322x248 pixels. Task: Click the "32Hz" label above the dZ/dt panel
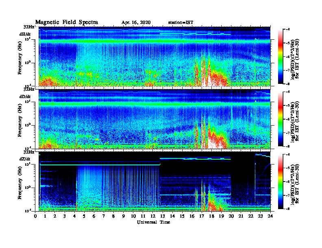point(29,152)
